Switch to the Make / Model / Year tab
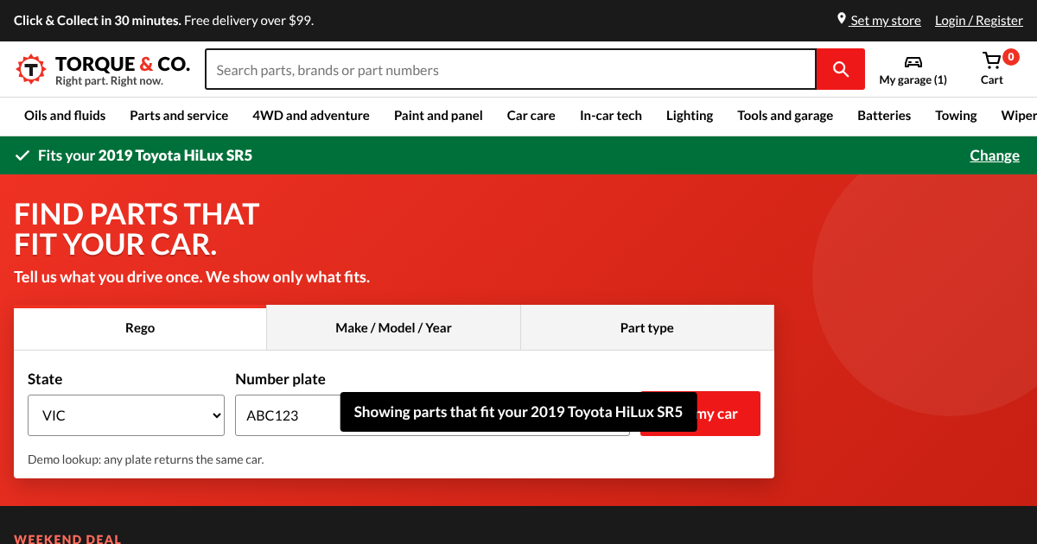This screenshot has height=544, width=1037. click(x=393, y=328)
